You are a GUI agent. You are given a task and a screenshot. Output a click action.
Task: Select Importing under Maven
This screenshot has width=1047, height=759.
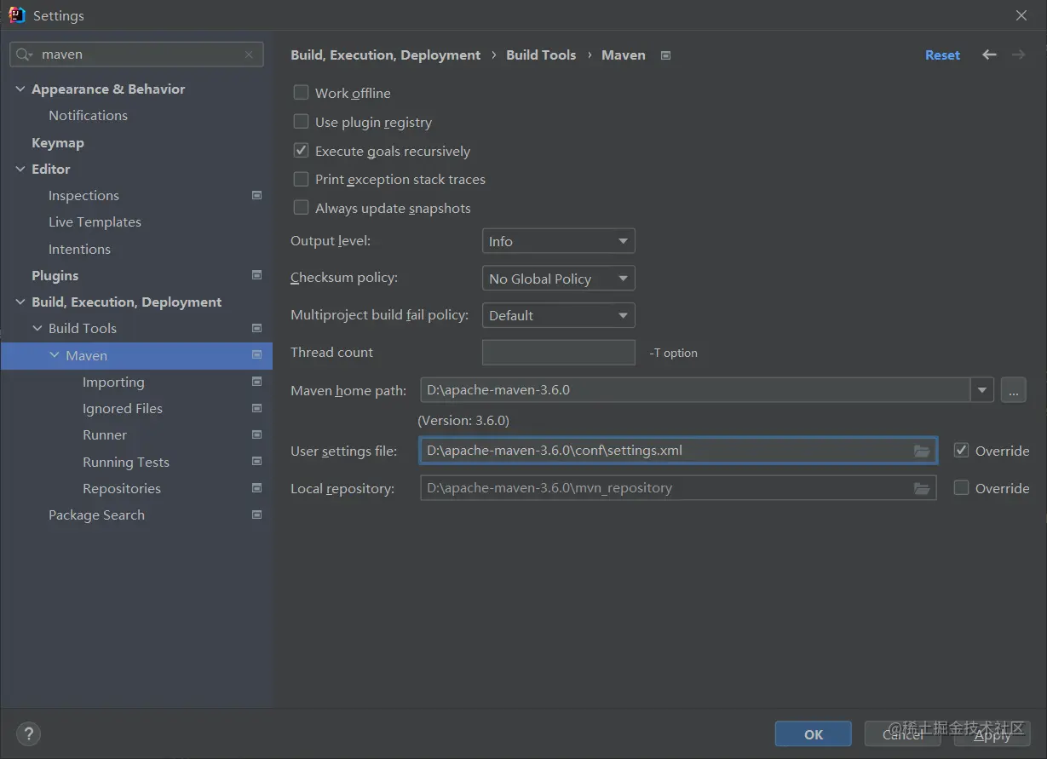pos(113,382)
